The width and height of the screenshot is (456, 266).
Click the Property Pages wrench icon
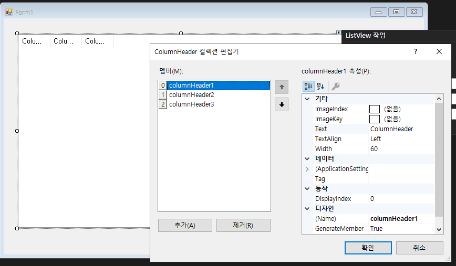[x=336, y=86]
